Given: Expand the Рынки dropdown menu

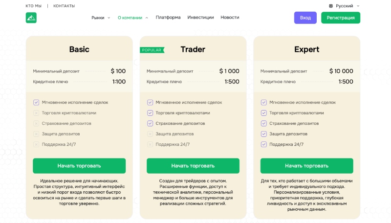Looking at the screenshot, I should coord(101,18).
